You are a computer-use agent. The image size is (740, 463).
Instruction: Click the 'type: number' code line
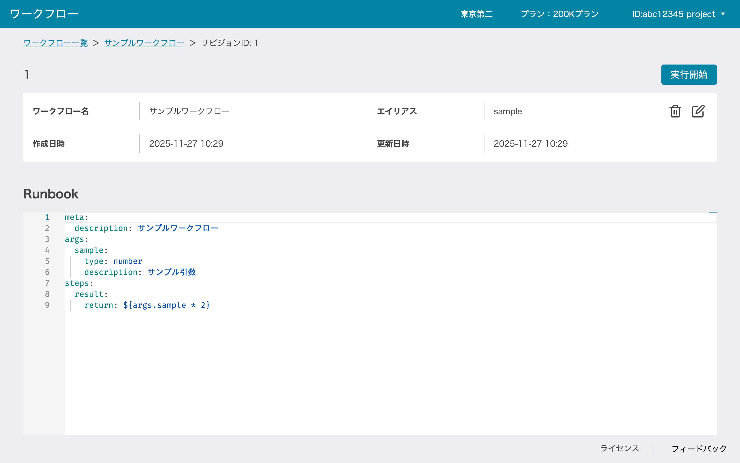click(x=113, y=261)
